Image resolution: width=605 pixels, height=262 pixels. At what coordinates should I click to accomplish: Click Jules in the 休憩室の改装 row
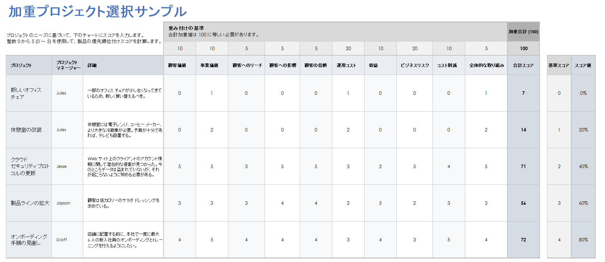tap(67, 130)
